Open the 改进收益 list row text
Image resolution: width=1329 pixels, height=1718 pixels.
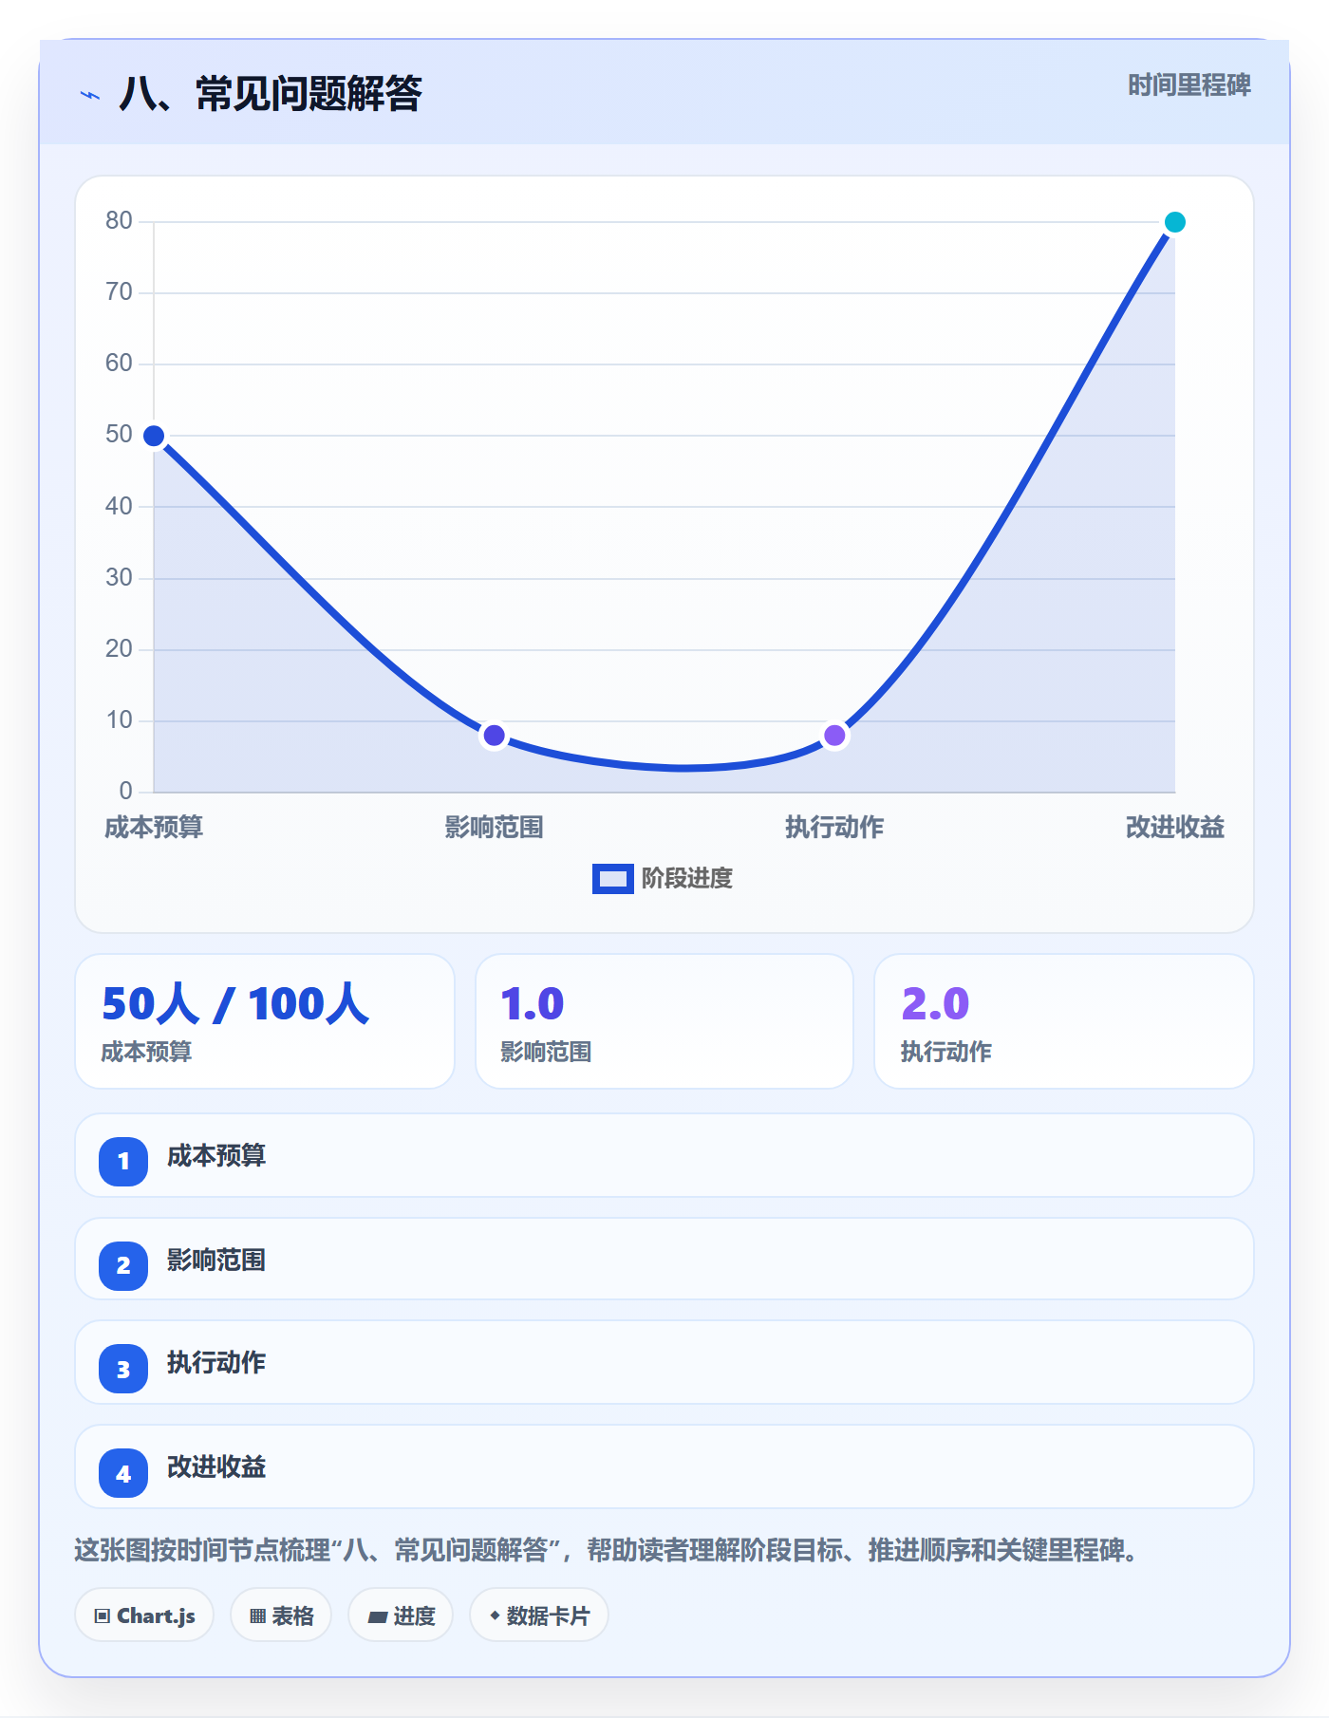coord(216,1467)
